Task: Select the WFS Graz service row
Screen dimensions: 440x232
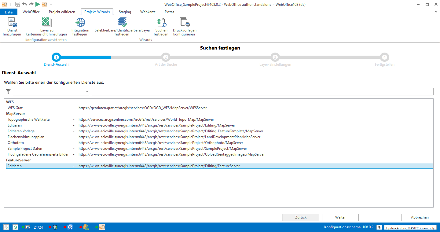Action: click(x=15, y=108)
